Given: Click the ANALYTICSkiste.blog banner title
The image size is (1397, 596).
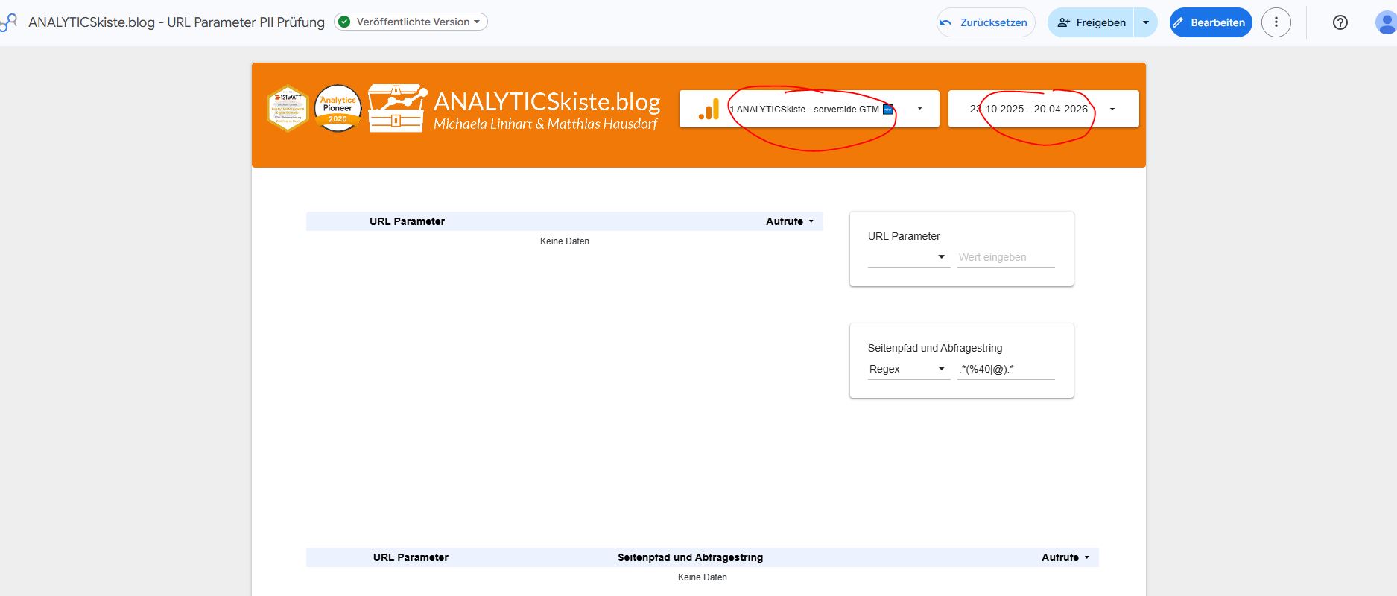Looking at the screenshot, I should (x=547, y=101).
